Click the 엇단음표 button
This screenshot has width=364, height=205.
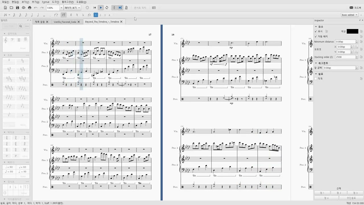coord(351,198)
